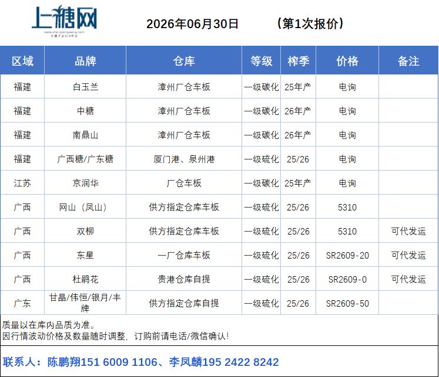Screen dimensions: 439x377
Task: Click the 区域 column header
Action: pyautogui.click(x=22, y=61)
